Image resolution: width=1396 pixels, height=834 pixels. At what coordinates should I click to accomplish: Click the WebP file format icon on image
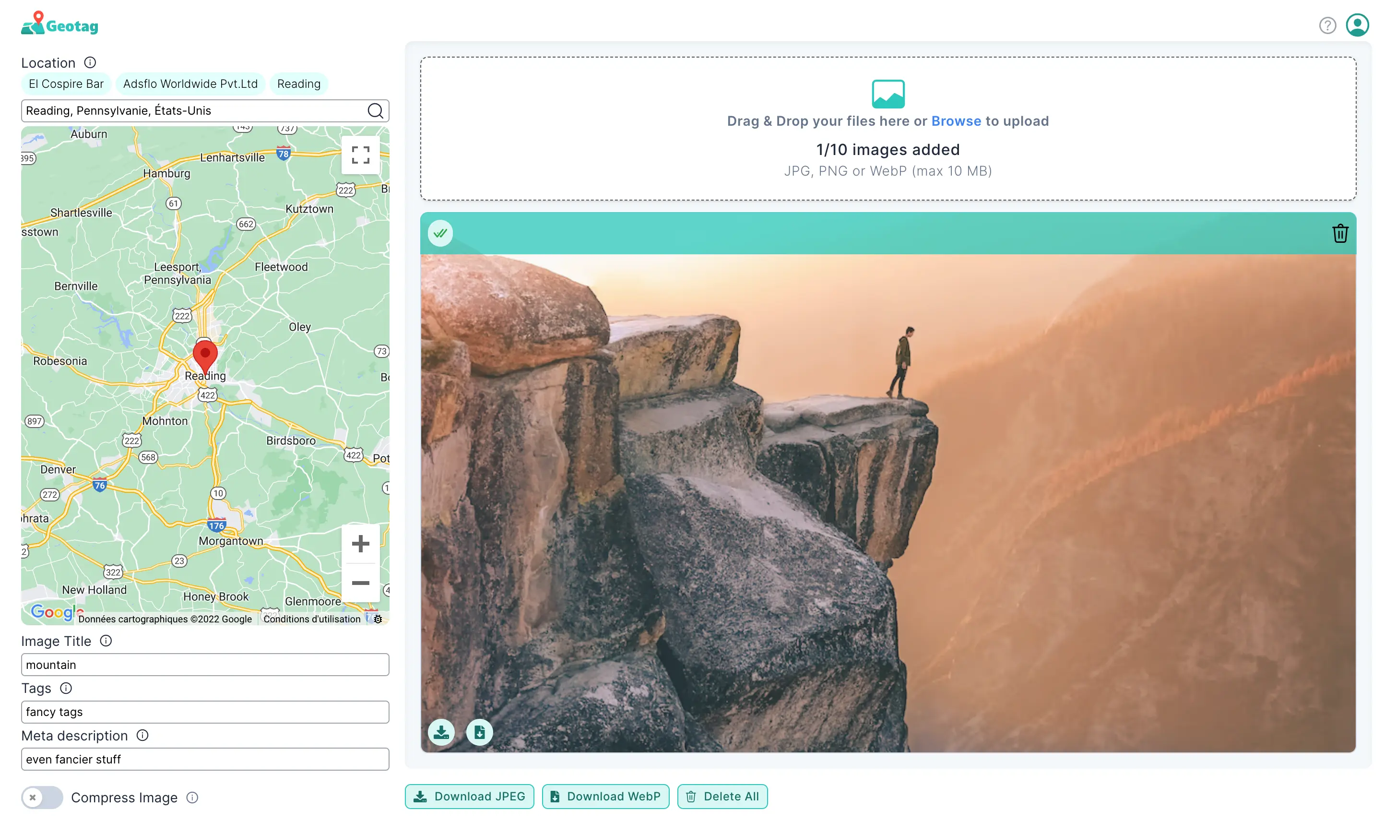pyautogui.click(x=479, y=733)
